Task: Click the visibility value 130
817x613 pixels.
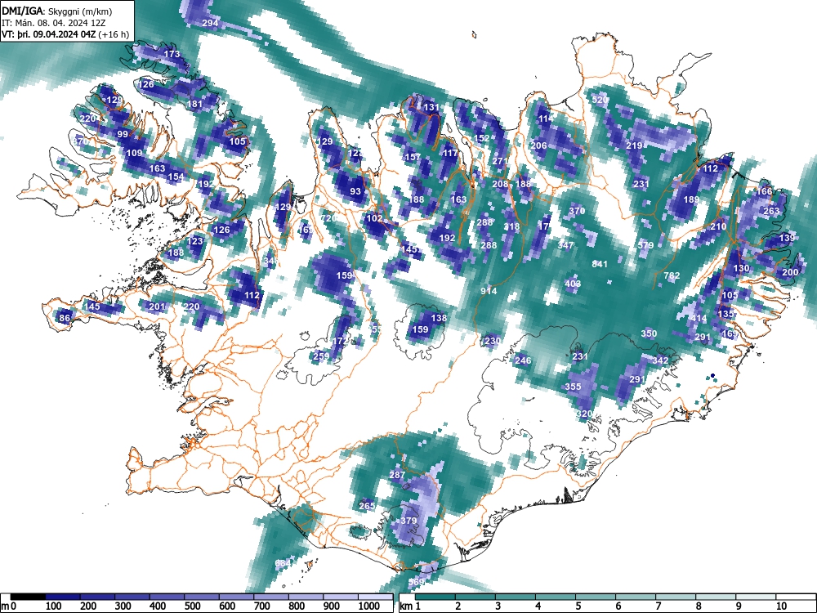Action: [x=742, y=268]
